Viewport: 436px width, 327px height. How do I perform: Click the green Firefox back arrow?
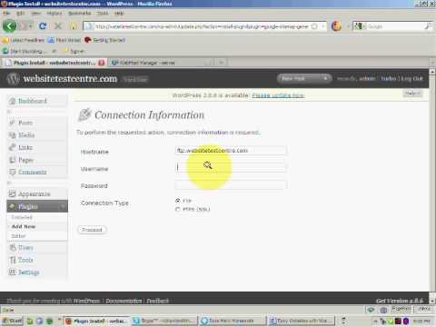pyautogui.click(x=9, y=26)
